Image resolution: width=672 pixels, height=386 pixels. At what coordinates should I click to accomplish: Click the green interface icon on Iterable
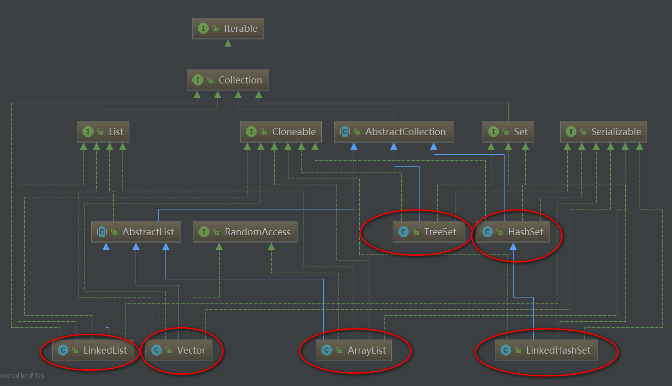pos(203,29)
